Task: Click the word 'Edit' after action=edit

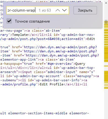Action: point(91,39)
